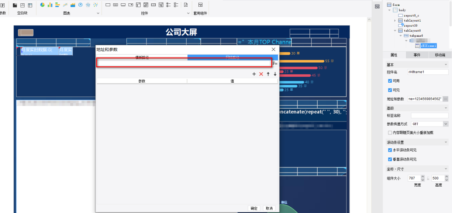Insert a radar chart
The image size is (452, 213).
coord(88,5)
